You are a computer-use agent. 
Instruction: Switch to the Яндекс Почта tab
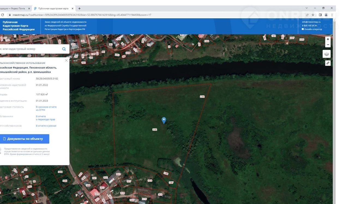[14, 8]
